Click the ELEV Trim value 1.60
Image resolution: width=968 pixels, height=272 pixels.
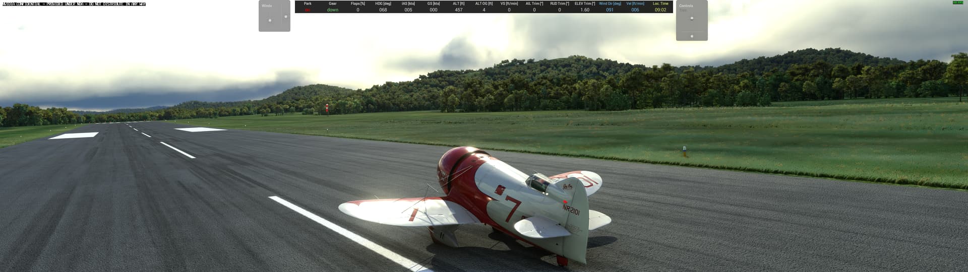(x=585, y=10)
